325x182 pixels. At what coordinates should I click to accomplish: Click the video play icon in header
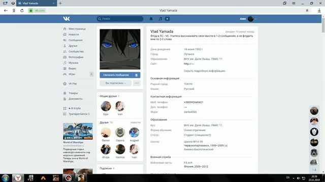pyautogui.click(x=167, y=19)
